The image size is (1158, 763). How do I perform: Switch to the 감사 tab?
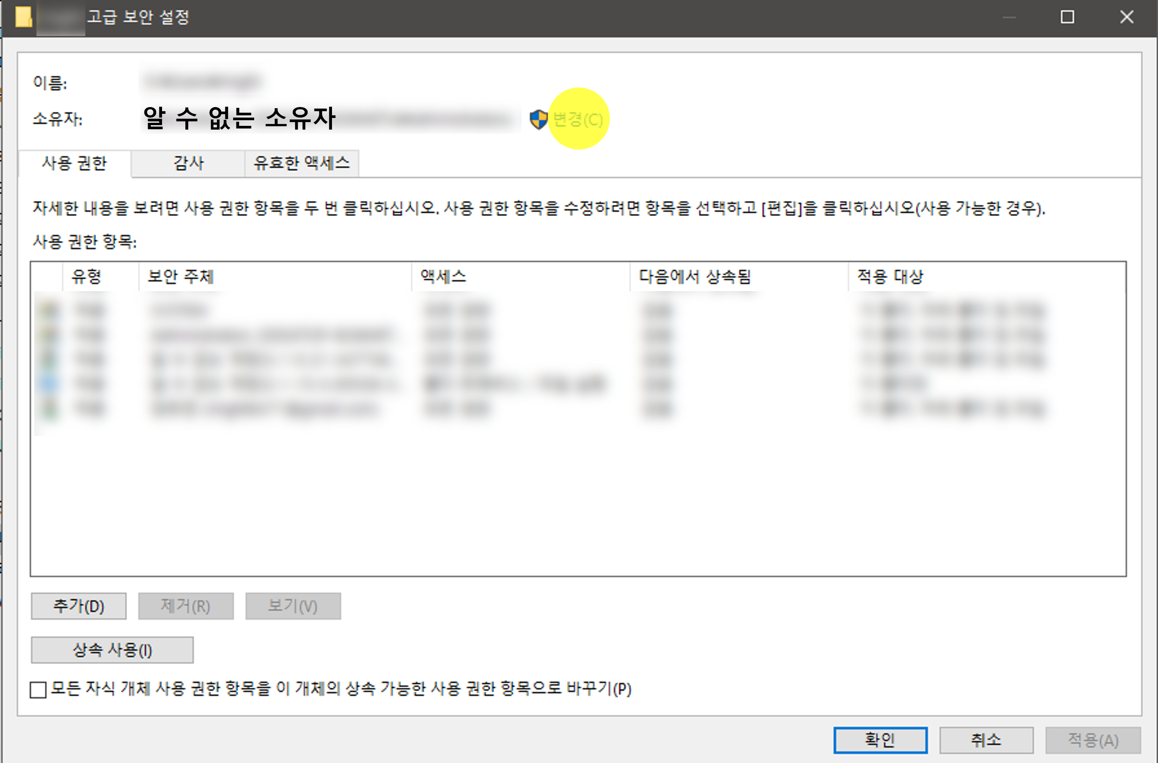point(188,163)
